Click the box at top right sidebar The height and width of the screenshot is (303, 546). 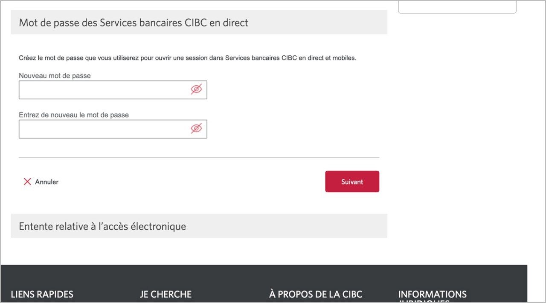(x=457, y=7)
